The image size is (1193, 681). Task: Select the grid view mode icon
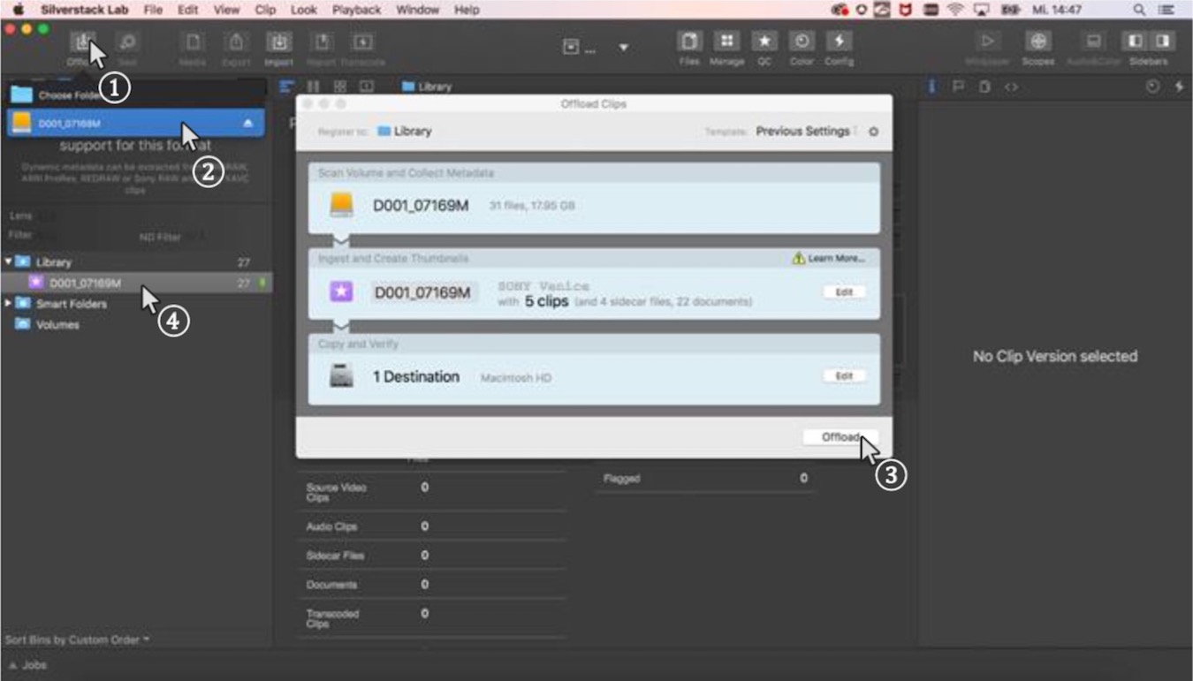point(339,87)
